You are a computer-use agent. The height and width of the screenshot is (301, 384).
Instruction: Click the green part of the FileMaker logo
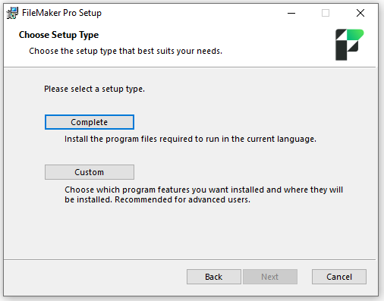click(x=354, y=34)
